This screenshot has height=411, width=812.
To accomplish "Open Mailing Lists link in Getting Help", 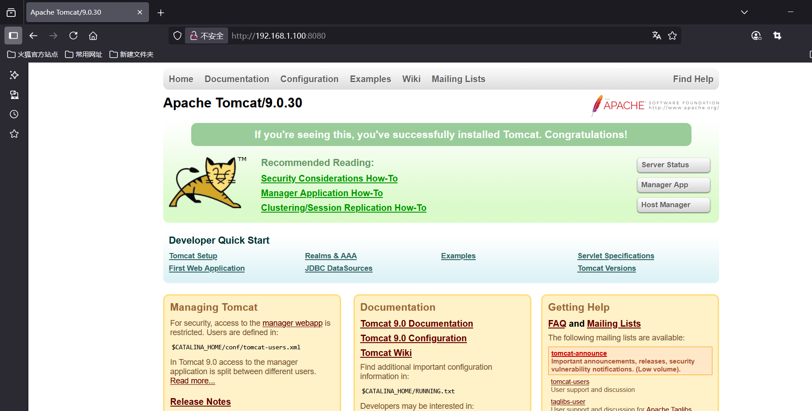I will click(x=614, y=324).
